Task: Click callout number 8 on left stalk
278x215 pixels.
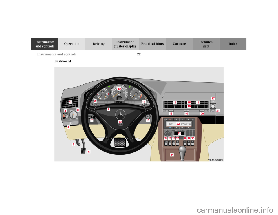Action: (x=95, y=101)
